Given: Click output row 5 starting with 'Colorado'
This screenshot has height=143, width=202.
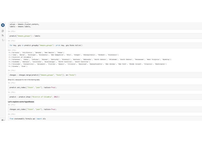Looking at the screenshot, I should click(x=87, y=64).
